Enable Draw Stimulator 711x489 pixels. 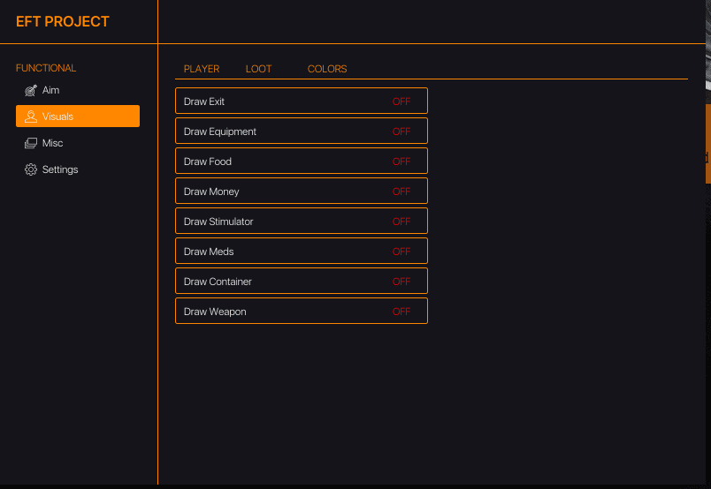[401, 222]
